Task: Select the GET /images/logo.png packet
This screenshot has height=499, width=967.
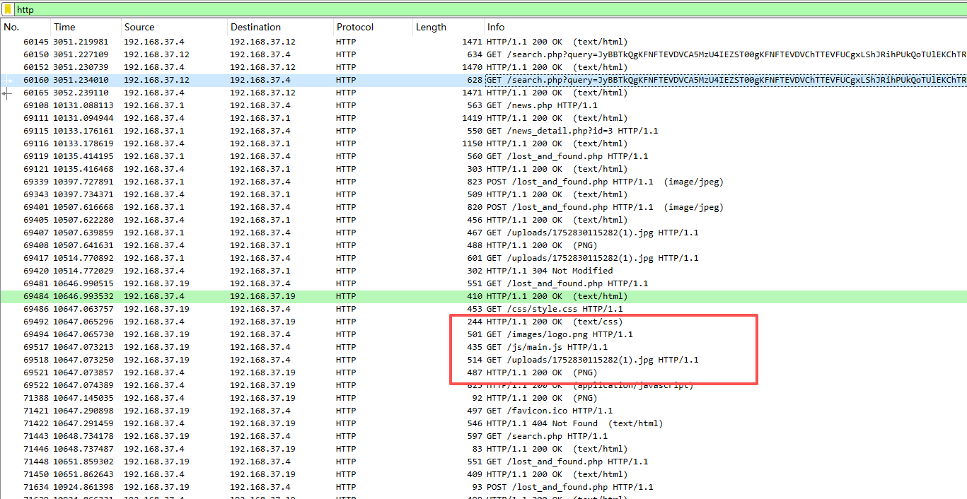Action: click(283, 334)
